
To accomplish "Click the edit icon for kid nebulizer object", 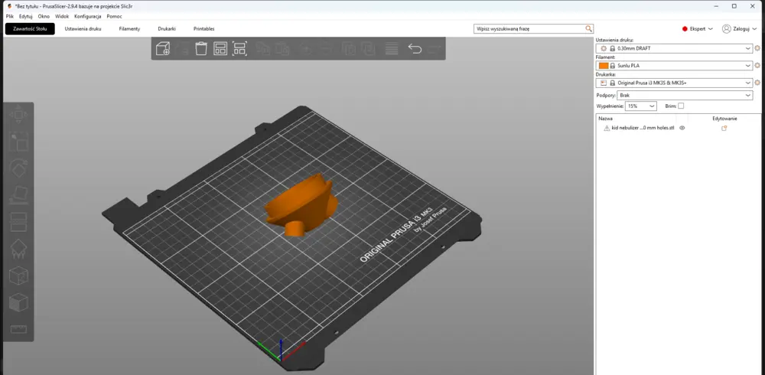I will 724,128.
